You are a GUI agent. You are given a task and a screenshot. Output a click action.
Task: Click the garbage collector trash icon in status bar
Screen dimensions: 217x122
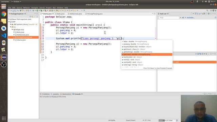click(x=177, y=121)
